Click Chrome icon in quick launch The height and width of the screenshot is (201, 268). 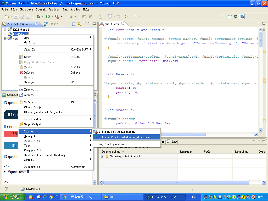coord(51,197)
